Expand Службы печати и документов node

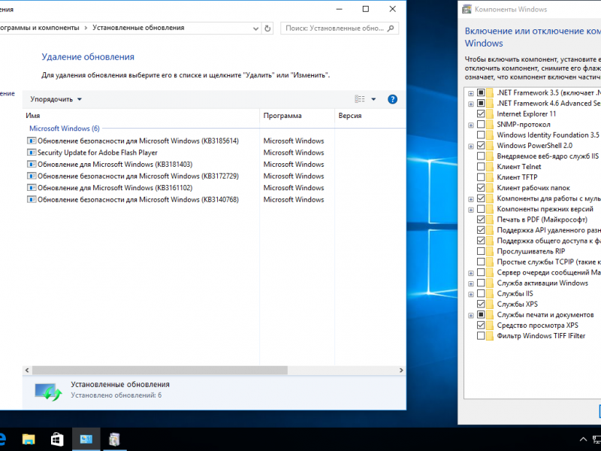click(471, 316)
